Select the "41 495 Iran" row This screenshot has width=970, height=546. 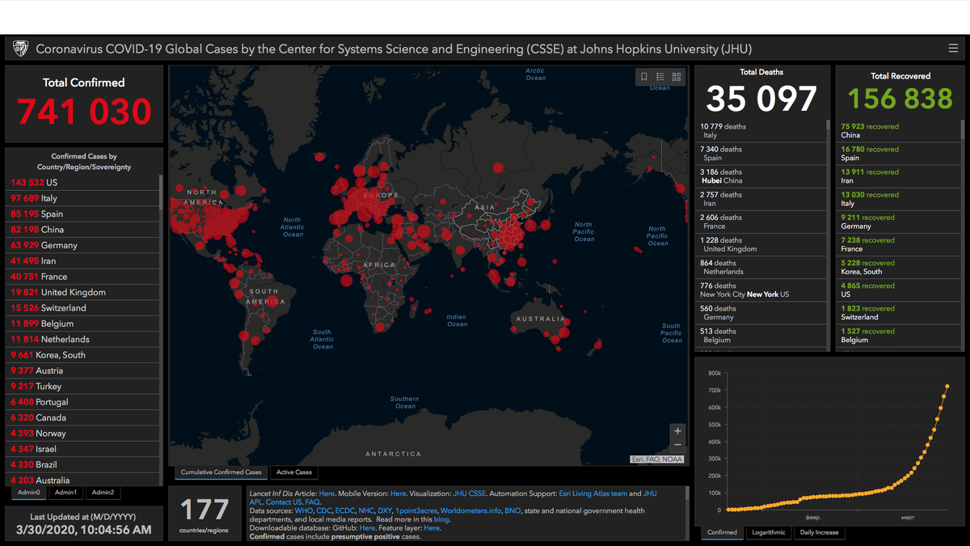83,261
